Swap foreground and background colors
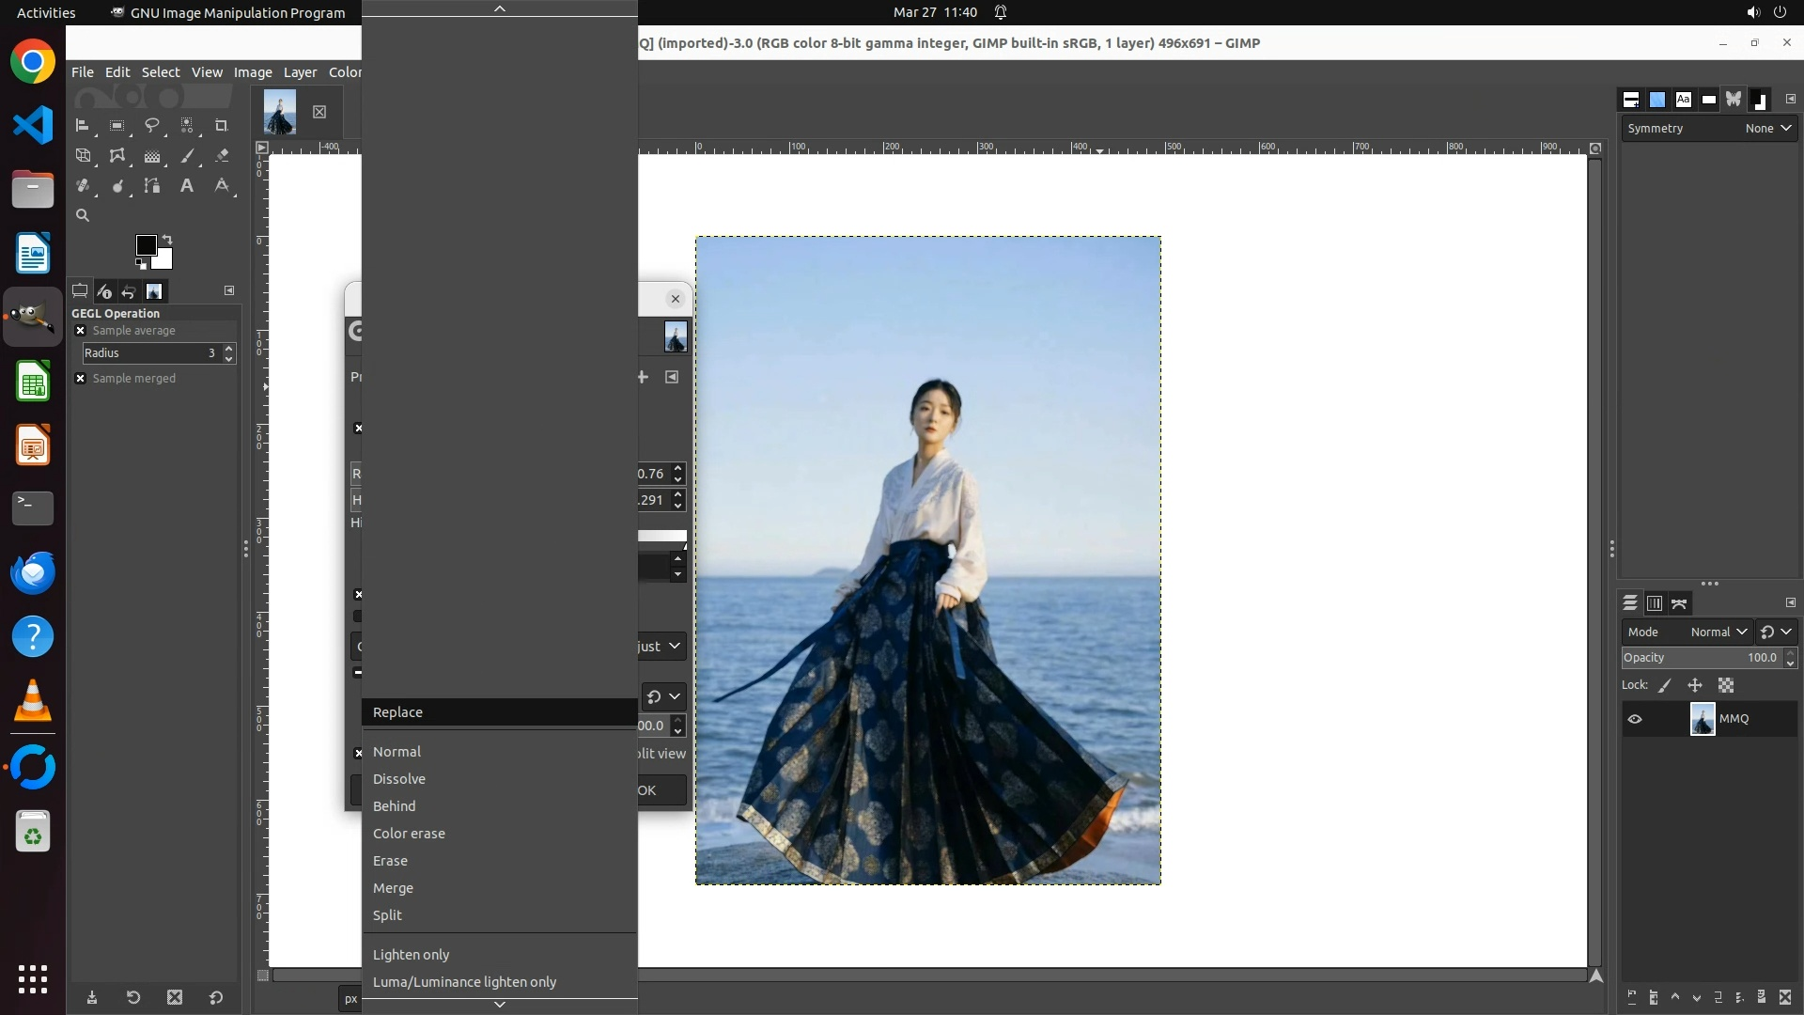This screenshot has width=1804, height=1015. [167, 239]
